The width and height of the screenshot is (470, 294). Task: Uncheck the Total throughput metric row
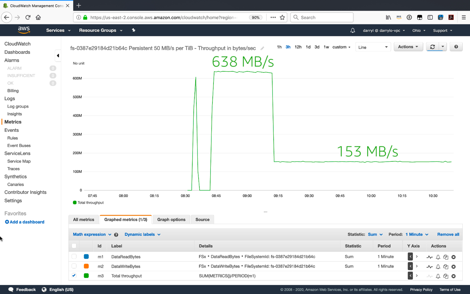click(74, 276)
